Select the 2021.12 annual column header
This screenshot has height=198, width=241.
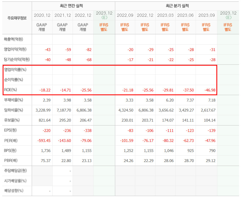pyautogui.click(x=63, y=15)
